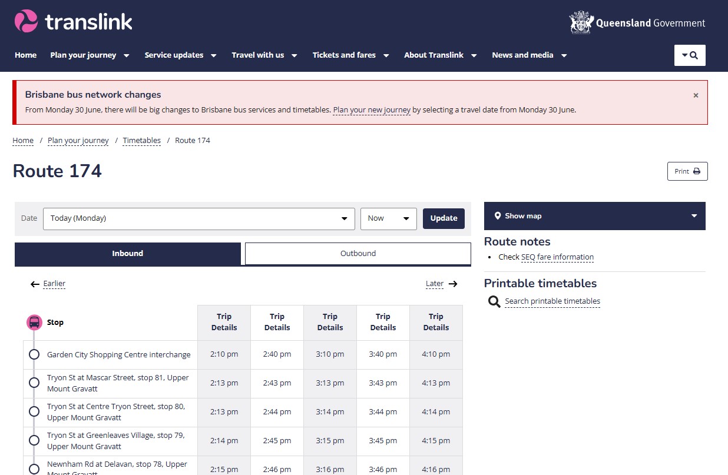Click the 2:13 pm time for Mascar Street
The height and width of the screenshot is (475, 728).
pos(224,383)
